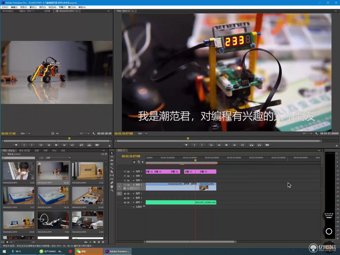Mute the 音频 3 track speaker
340x255 pixels.
[x=125, y=203]
